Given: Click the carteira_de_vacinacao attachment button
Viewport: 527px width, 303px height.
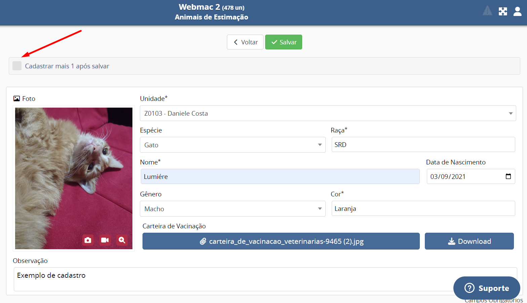Looking at the screenshot, I should (281, 241).
